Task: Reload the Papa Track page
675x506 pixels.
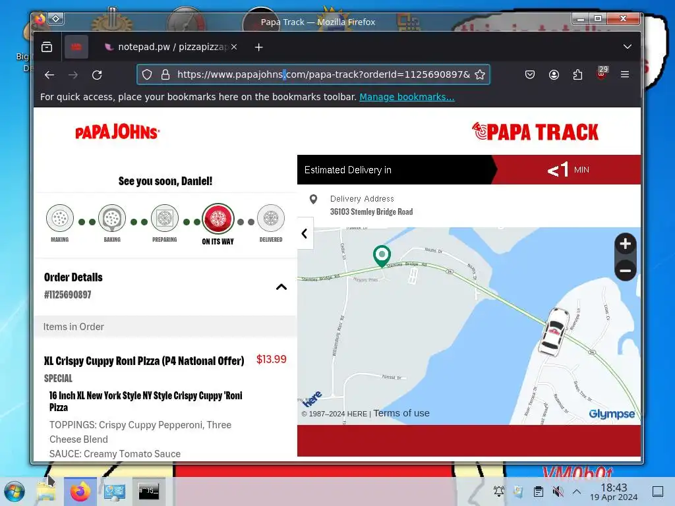Action: [x=98, y=75]
